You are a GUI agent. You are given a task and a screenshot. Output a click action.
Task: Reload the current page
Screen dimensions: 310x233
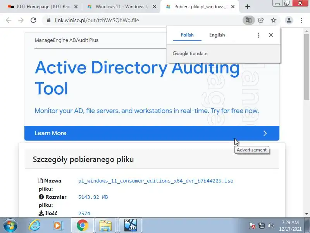click(33, 20)
